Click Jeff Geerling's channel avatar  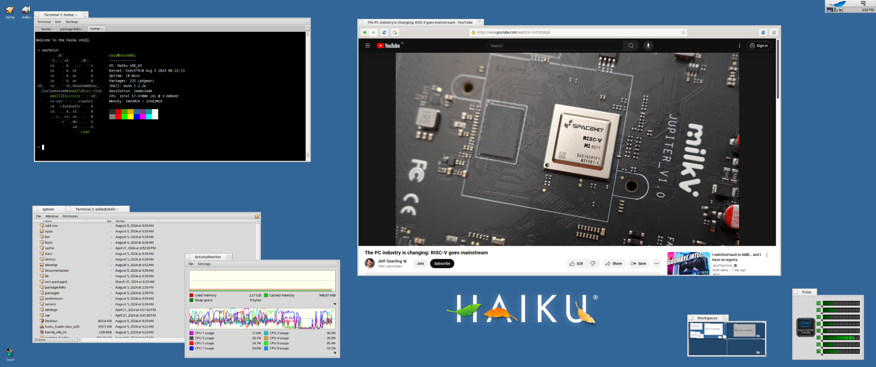(370, 263)
